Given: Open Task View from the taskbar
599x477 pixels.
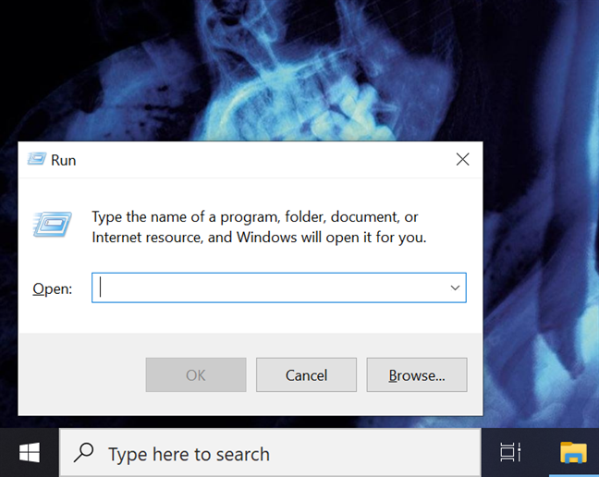Looking at the screenshot, I should point(510,453).
